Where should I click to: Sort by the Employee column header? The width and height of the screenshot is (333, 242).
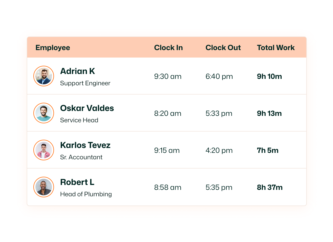pyautogui.click(x=53, y=48)
